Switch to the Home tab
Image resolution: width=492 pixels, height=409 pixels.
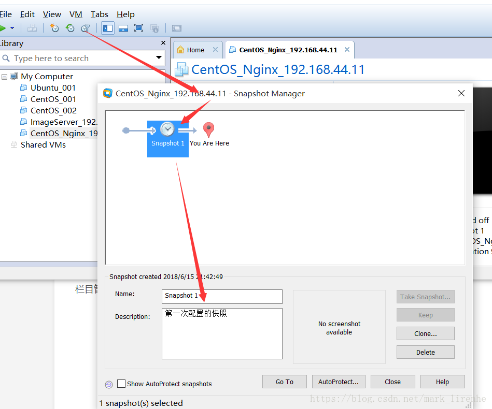[x=195, y=50]
